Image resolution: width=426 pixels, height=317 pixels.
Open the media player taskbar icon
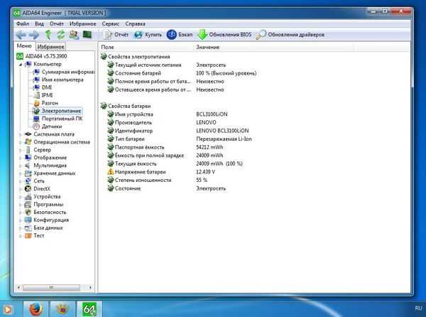point(8,309)
